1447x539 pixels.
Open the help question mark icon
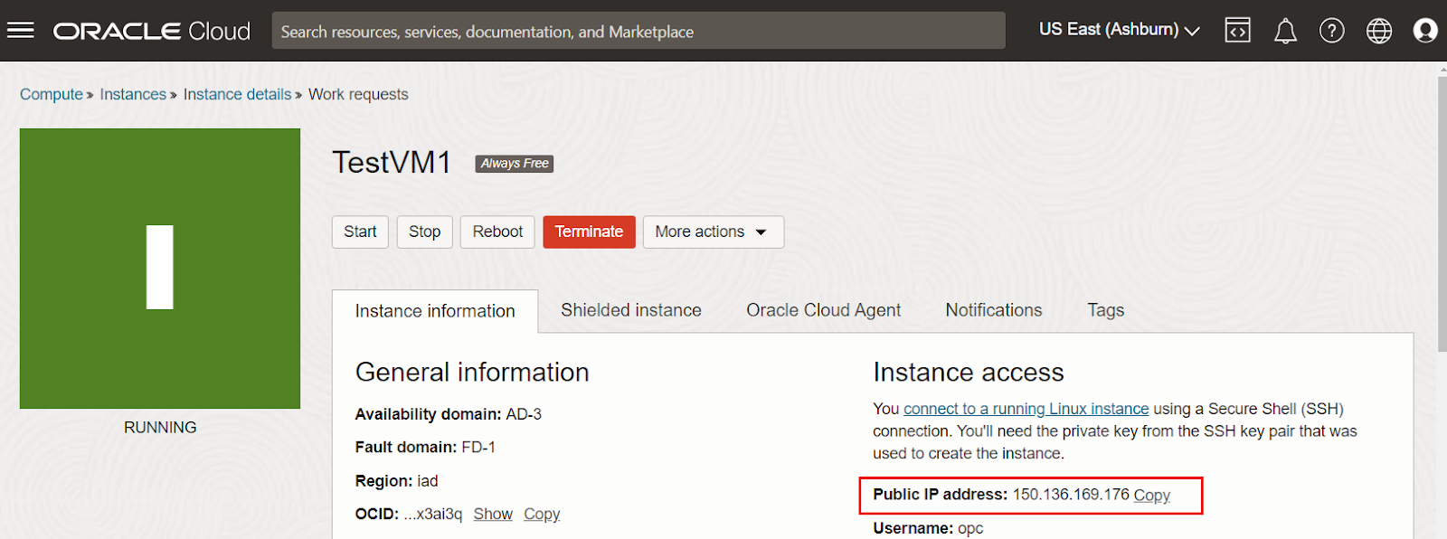[x=1332, y=31]
